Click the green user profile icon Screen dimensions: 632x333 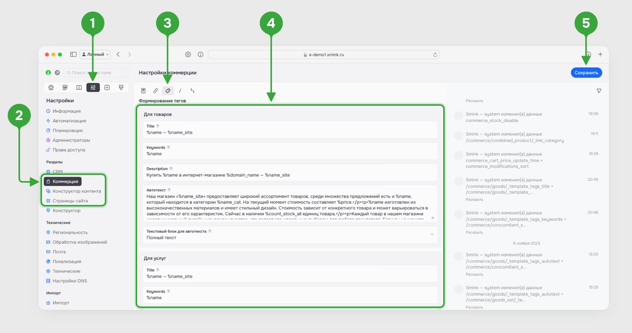click(48, 73)
